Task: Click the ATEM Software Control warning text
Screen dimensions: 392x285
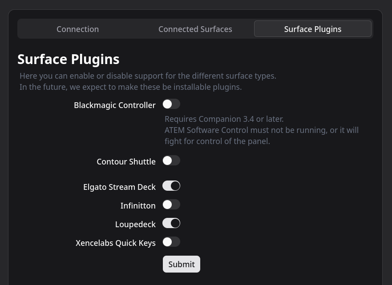Action: pyautogui.click(x=261, y=130)
